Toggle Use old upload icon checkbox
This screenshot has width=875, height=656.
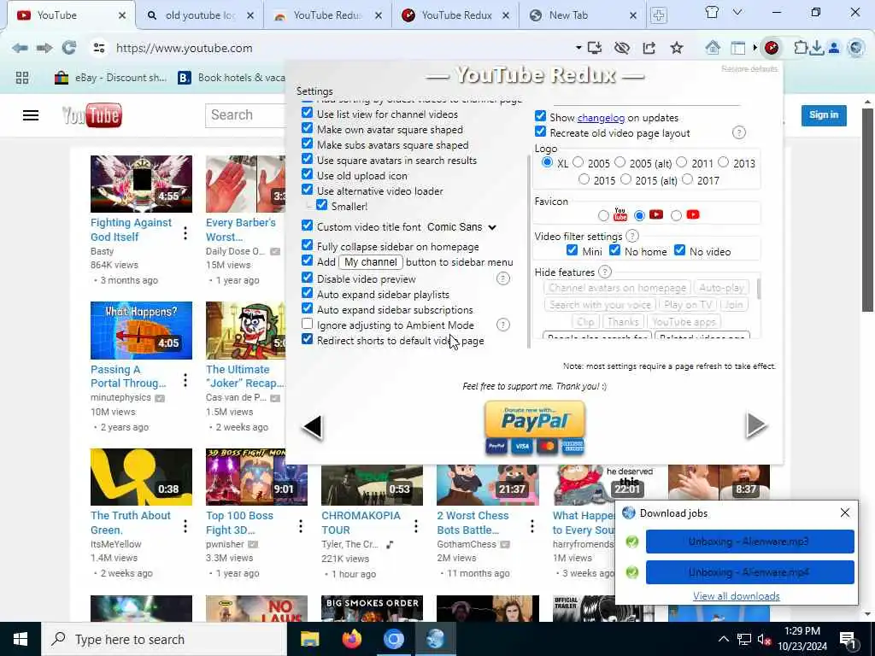pyautogui.click(x=307, y=174)
